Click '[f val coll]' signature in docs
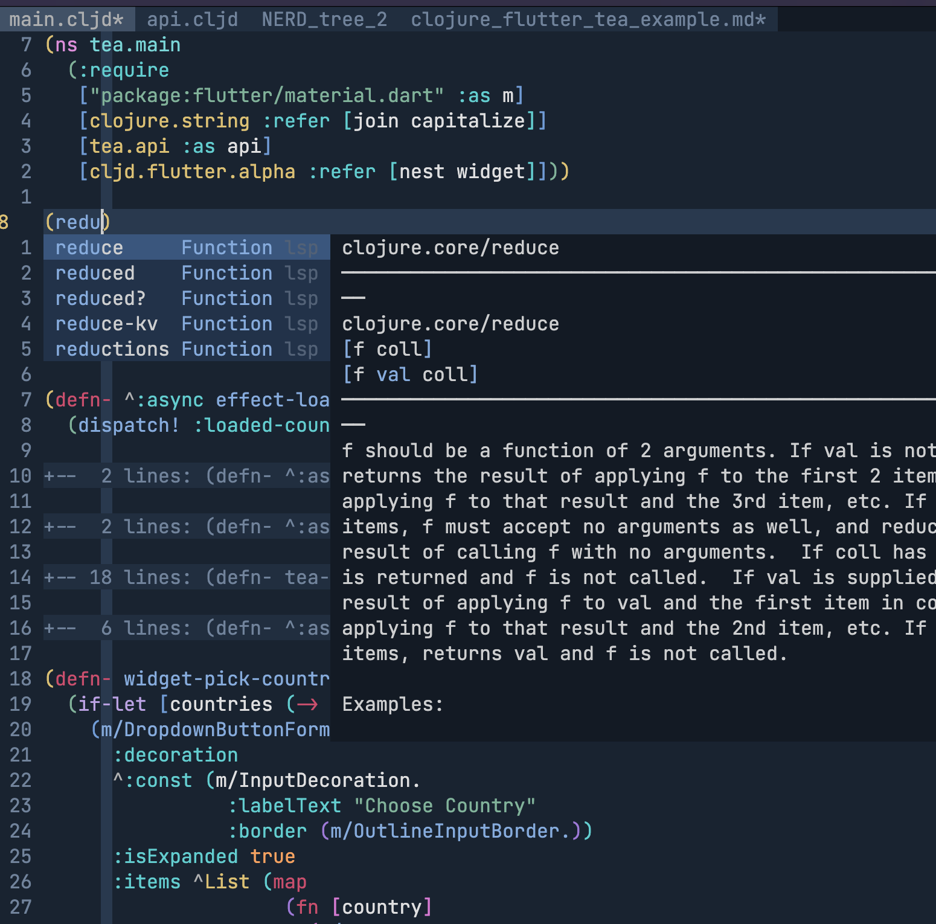This screenshot has width=936, height=924. click(411, 374)
